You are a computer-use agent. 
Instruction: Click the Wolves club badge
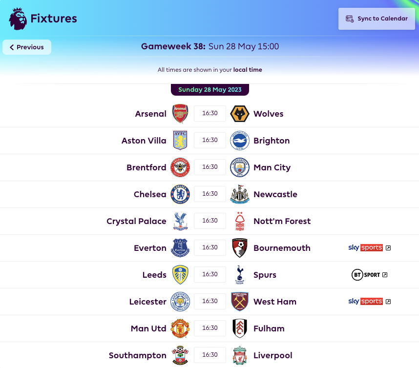pyautogui.click(x=240, y=114)
